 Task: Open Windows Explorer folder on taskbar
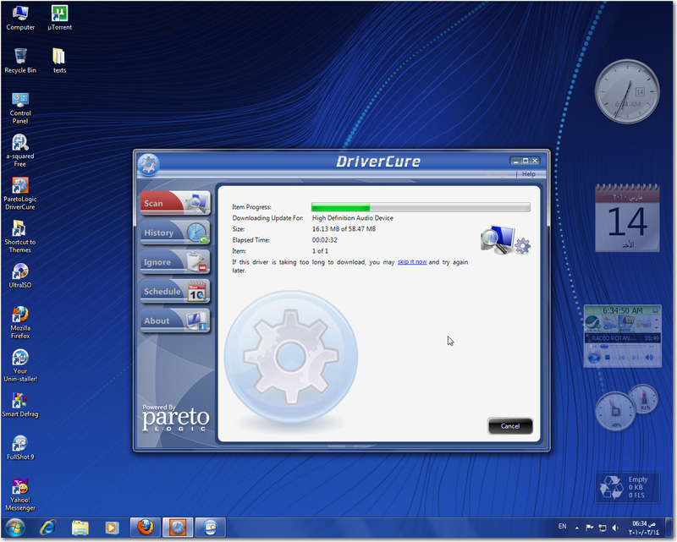pyautogui.click(x=80, y=528)
